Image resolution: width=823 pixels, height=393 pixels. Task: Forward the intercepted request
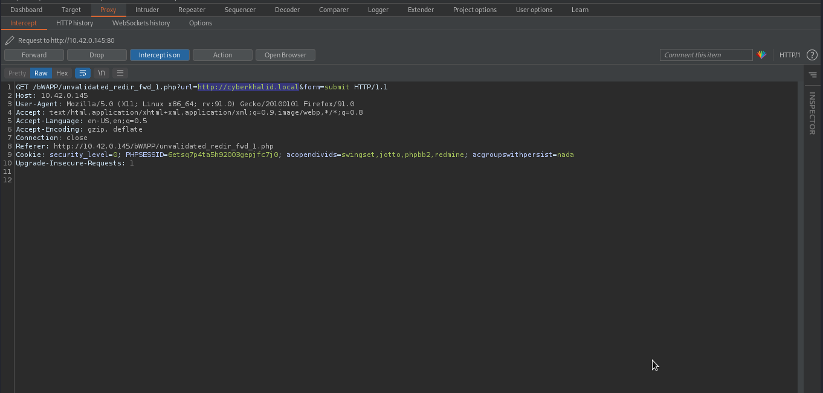click(x=34, y=55)
